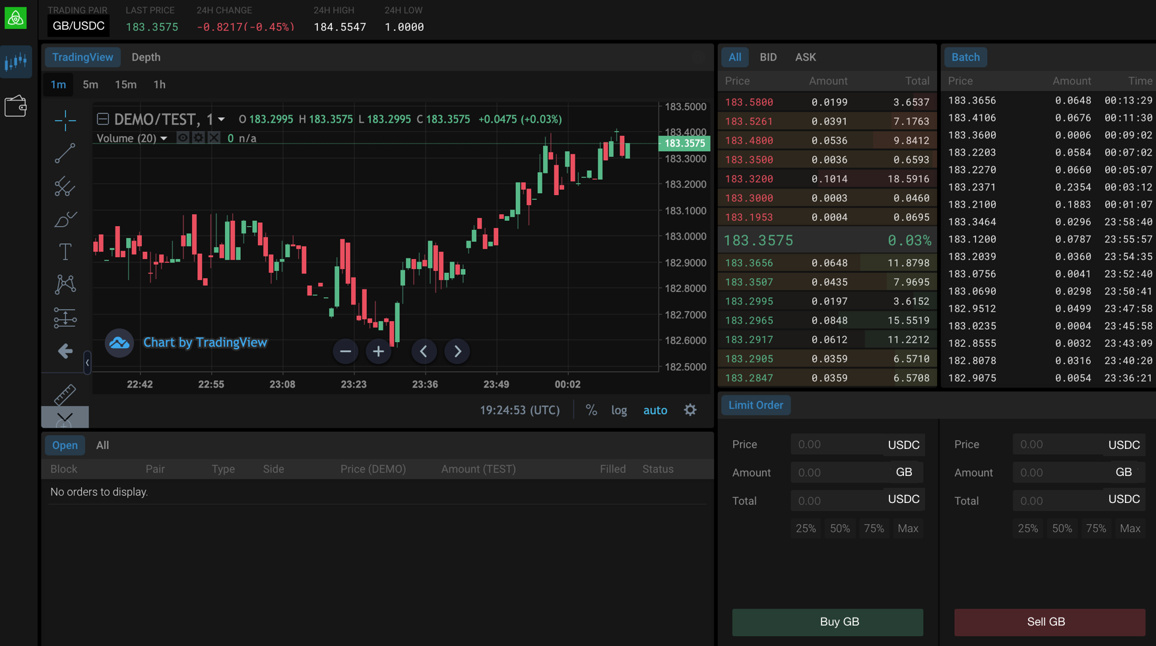Open the wallet sidebar page
The height and width of the screenshot is (646, 1156).
(16, 106)
